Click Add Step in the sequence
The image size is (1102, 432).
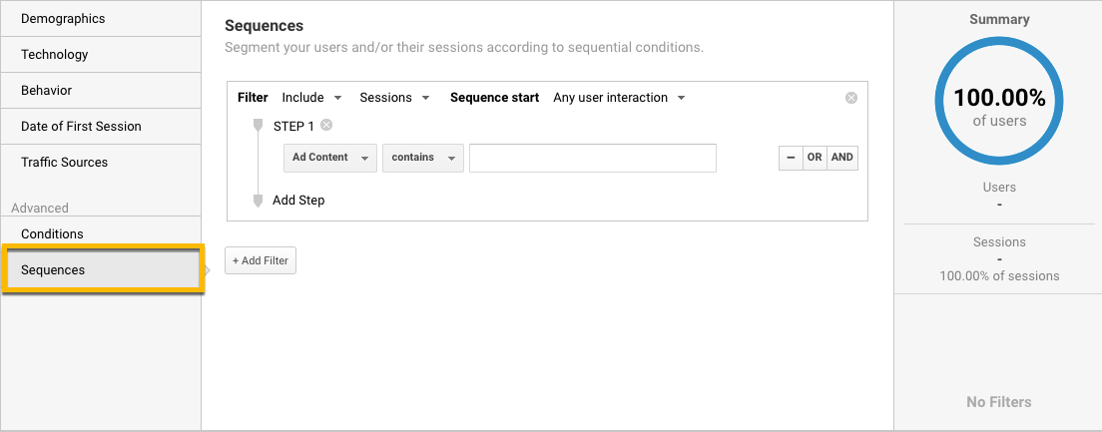pyautogui.click(x=298, y=200)
